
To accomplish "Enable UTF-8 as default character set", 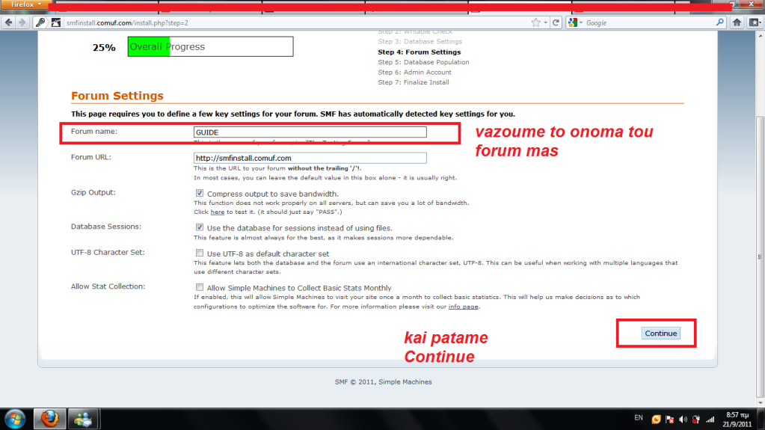I will 200,254.
